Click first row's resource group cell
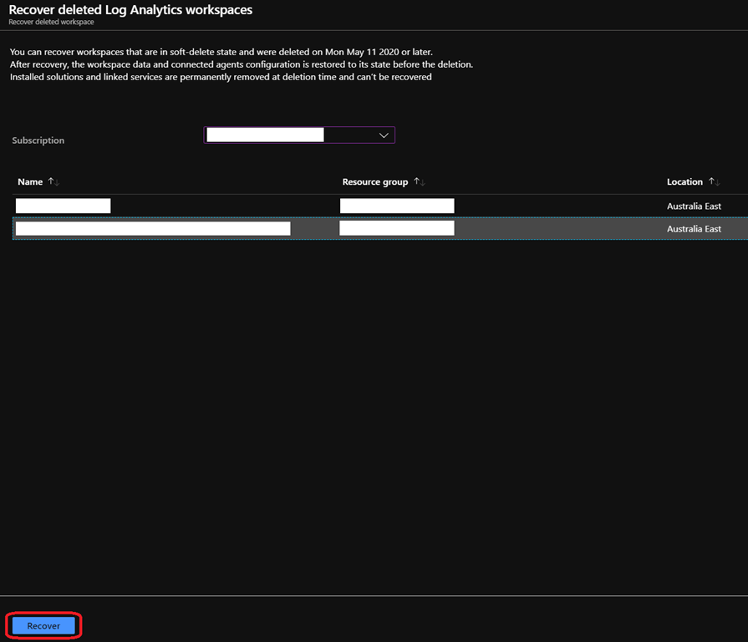 (396, 206)
